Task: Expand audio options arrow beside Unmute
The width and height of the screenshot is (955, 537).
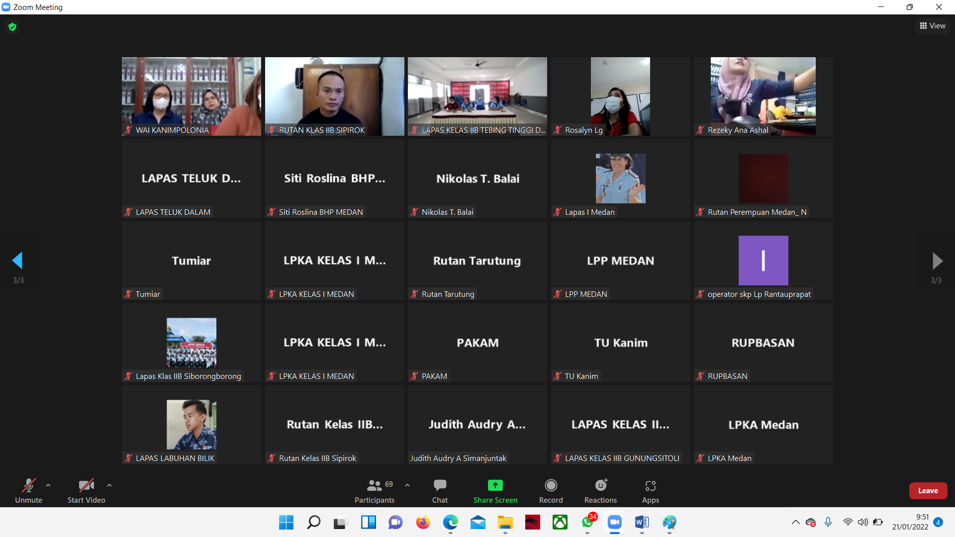Action: tap(48, 485)
